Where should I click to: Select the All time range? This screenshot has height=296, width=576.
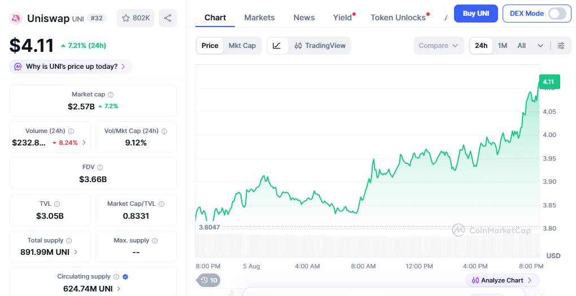point(521,46)
